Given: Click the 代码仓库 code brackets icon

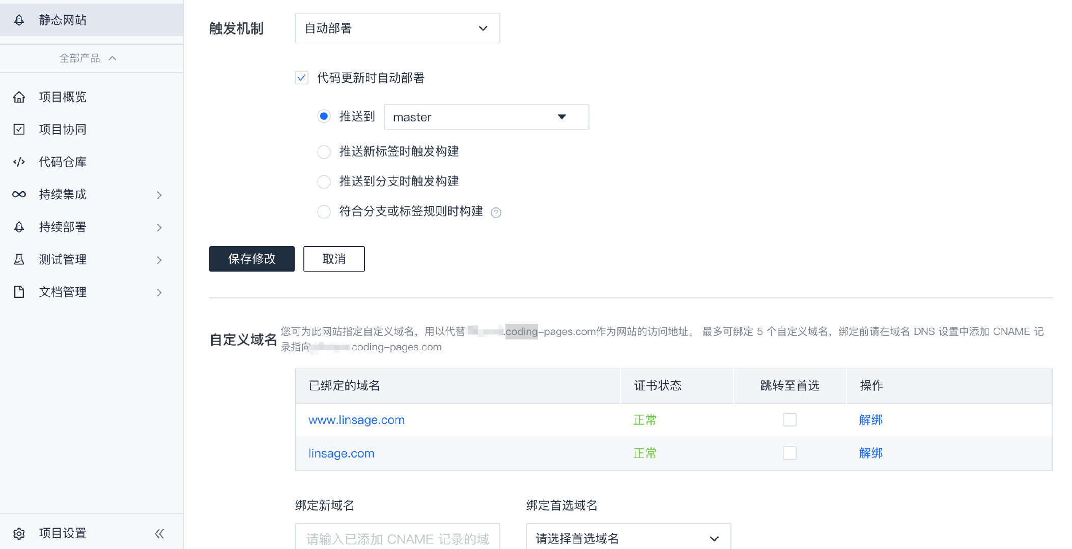Looking at the screenshot, I should pyautogui.click(x=19, y=162).
